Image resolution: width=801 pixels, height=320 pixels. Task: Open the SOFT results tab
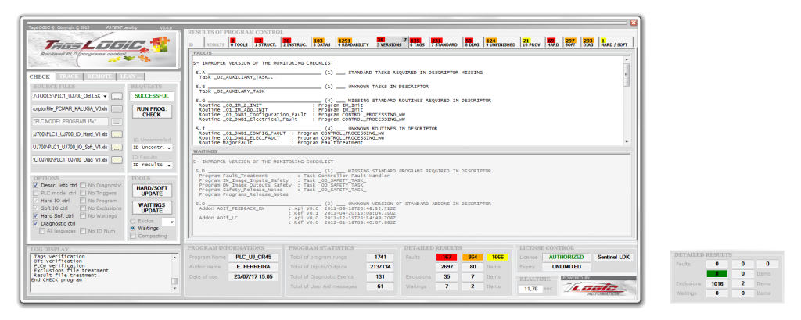(x=570, y=43)
